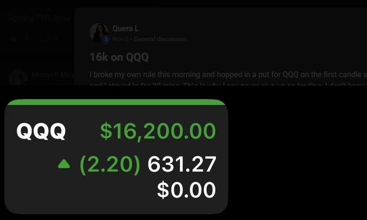The image size is (367, 220).
Task: Click the green bar atop the QQQ card
Action: click(x=114, y=102)
